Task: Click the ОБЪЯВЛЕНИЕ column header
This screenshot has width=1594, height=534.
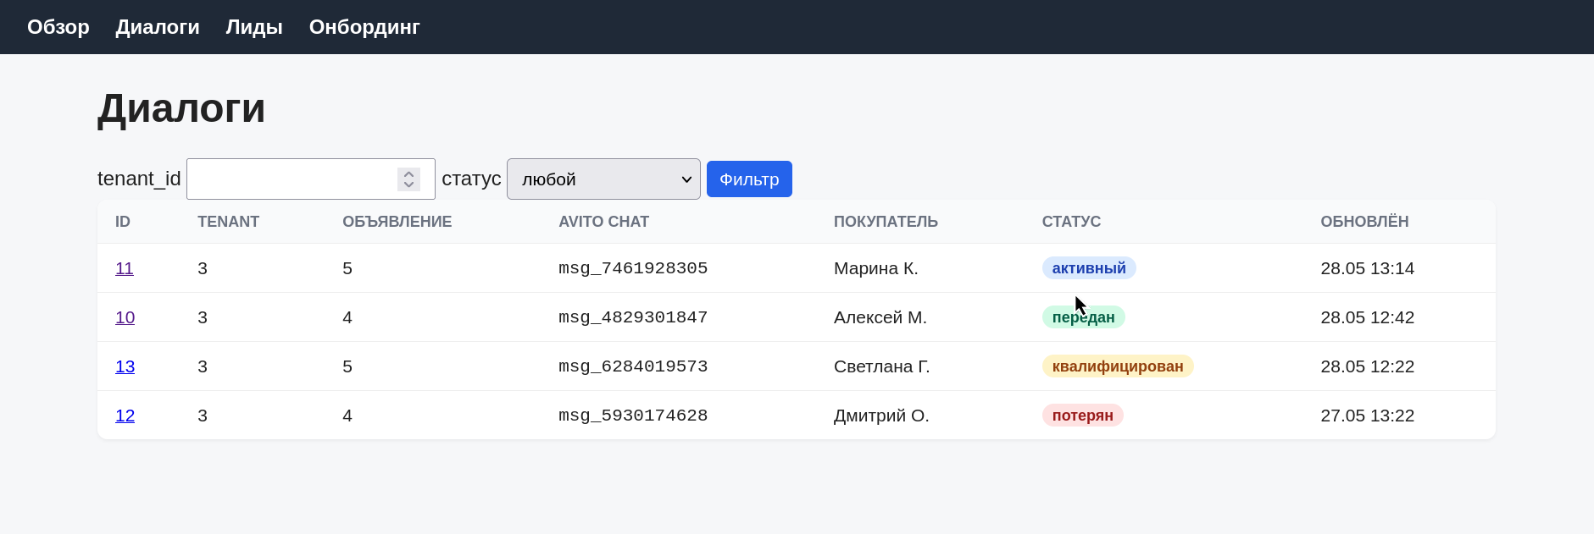Action: point(397,222)
